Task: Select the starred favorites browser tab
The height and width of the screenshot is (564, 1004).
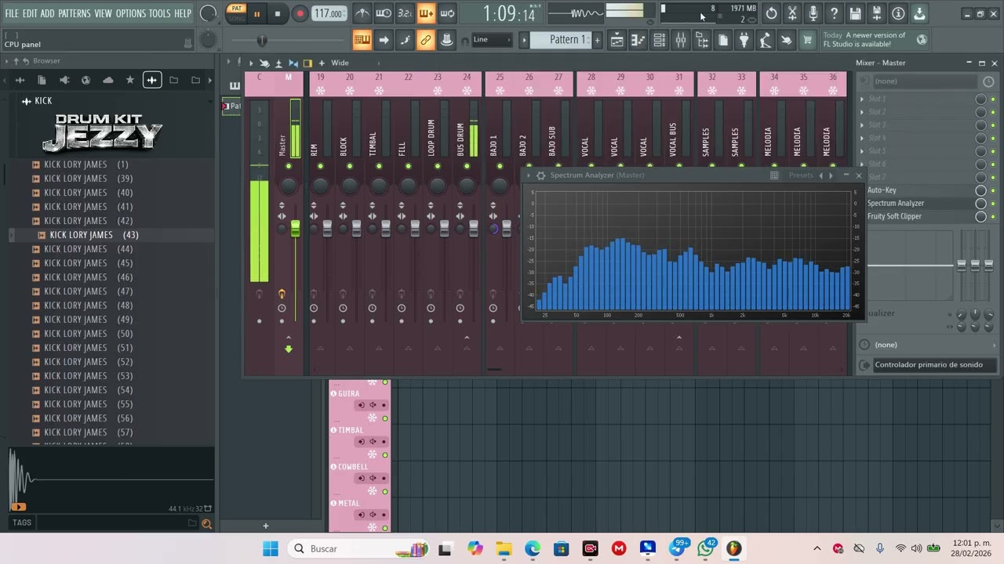Action: tap(130, 80)
